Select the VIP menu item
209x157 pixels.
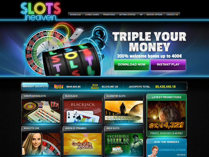141,15
